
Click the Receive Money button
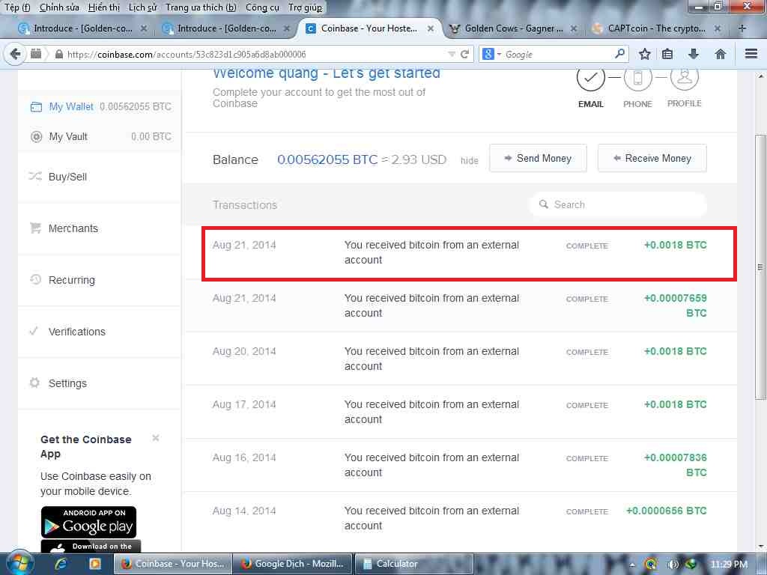[x=652, y=158]
